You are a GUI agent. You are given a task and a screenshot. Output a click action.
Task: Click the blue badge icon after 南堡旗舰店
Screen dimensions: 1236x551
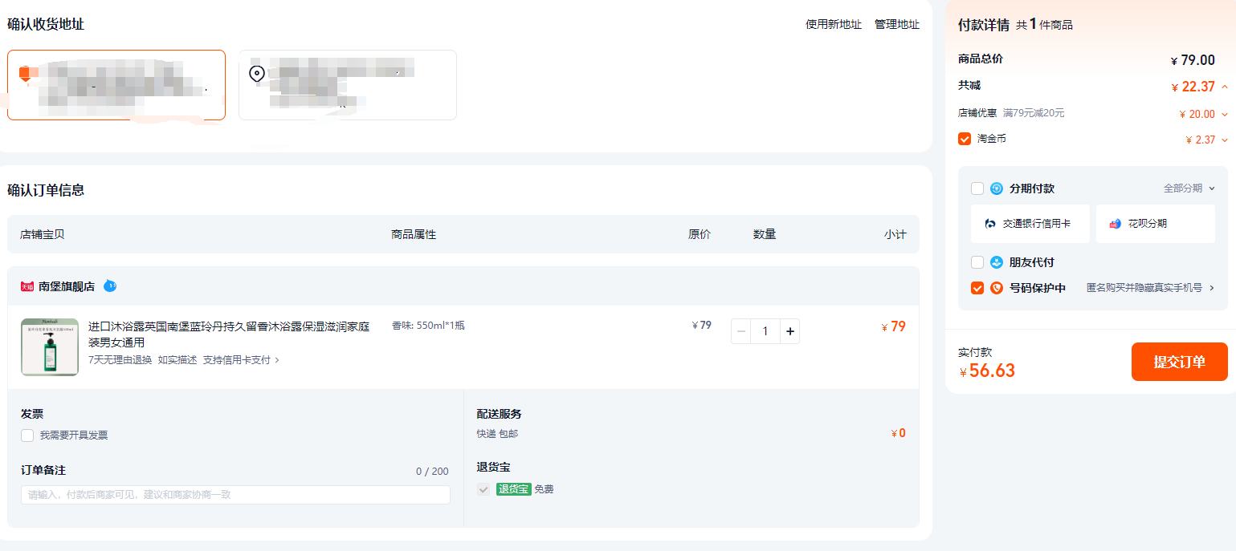[110, 286]
